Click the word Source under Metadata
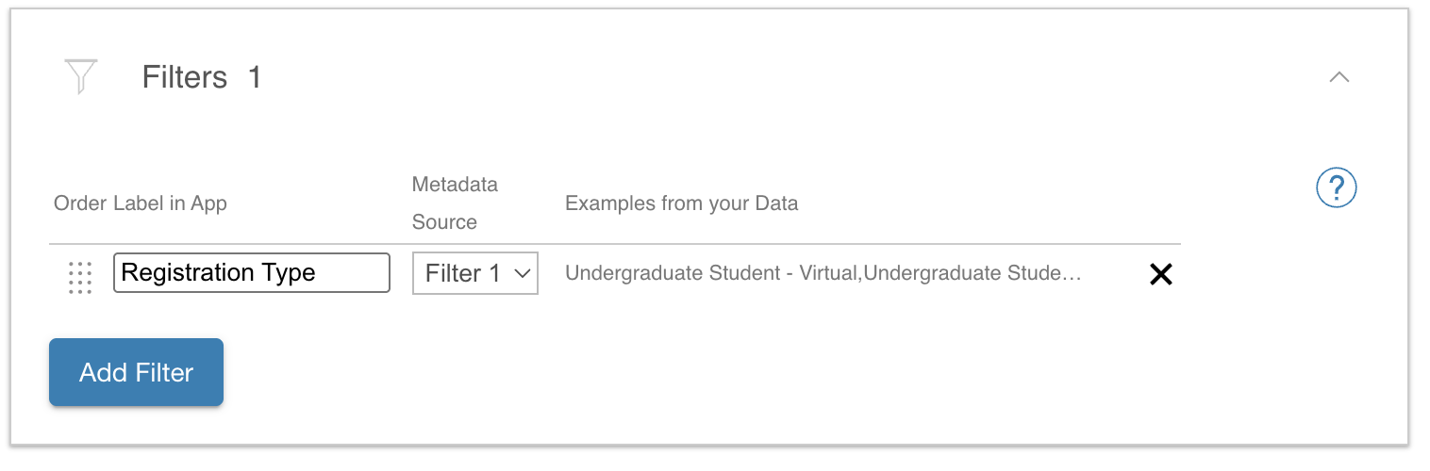 (x=444, y=222)
